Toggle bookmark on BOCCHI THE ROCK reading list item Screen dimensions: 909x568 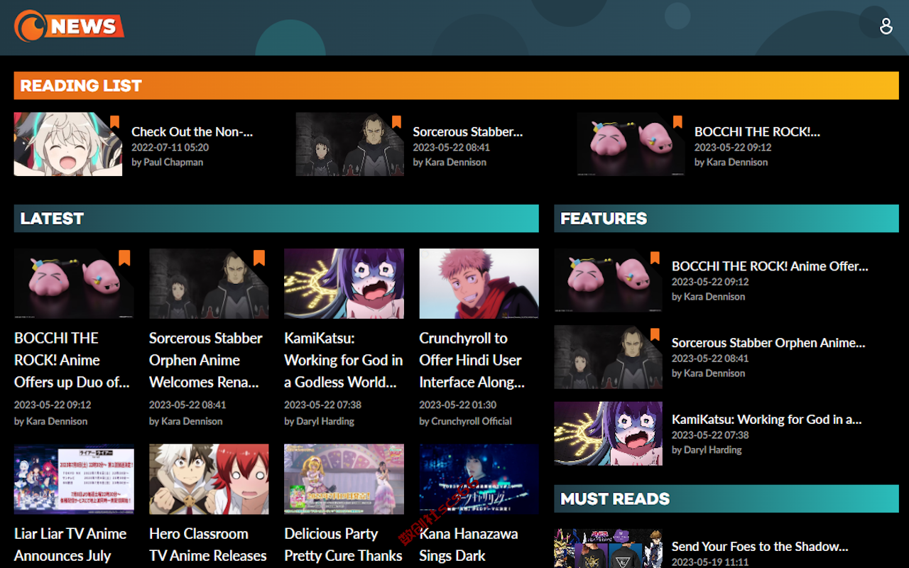click(x=677, y=122)
